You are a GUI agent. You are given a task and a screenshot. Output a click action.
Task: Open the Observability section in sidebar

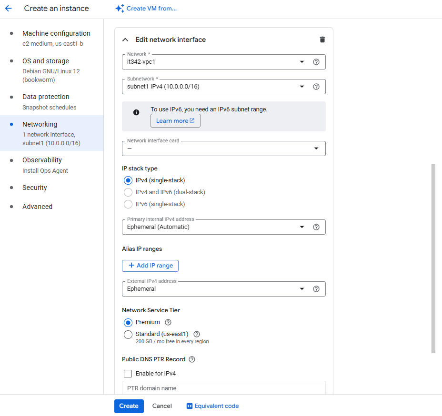[42, 160]
